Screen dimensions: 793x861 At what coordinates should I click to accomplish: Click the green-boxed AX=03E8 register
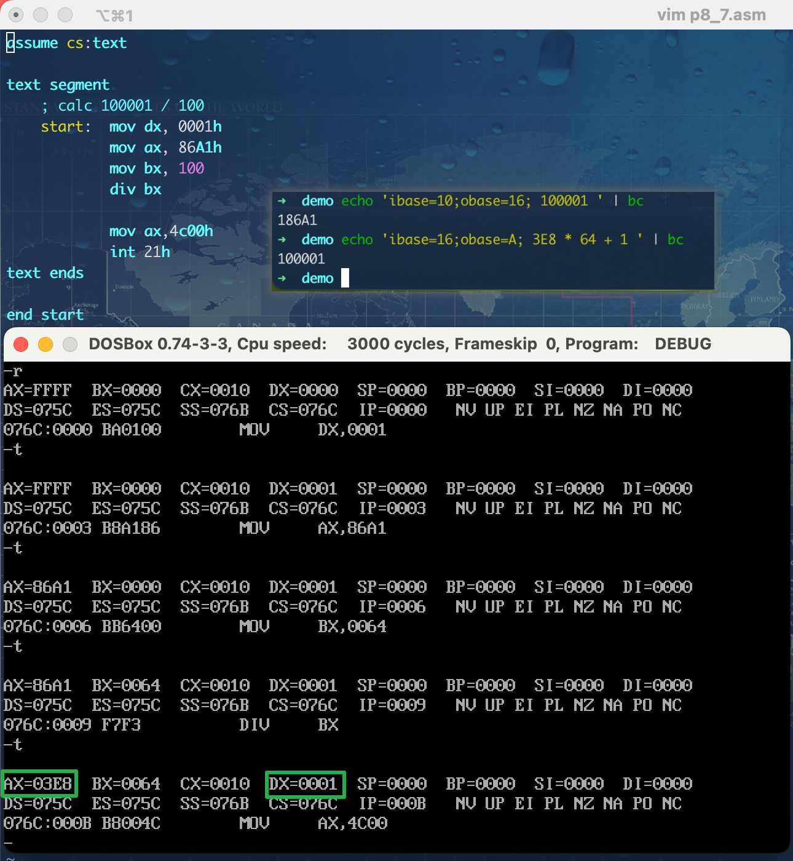(39, 784)
